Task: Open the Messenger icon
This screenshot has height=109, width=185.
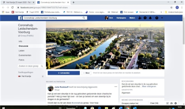Action: coord(145,18)
